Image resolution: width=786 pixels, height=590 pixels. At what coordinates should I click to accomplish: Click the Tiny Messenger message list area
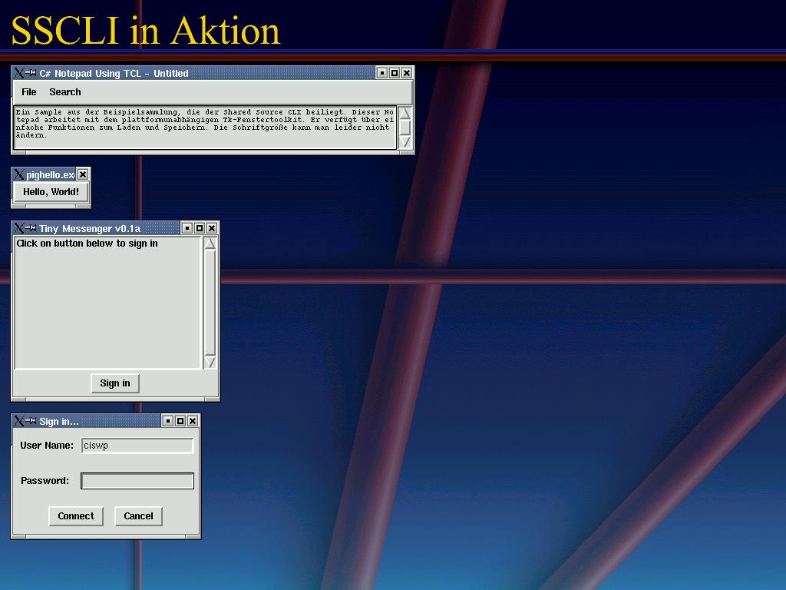[107, 303]
